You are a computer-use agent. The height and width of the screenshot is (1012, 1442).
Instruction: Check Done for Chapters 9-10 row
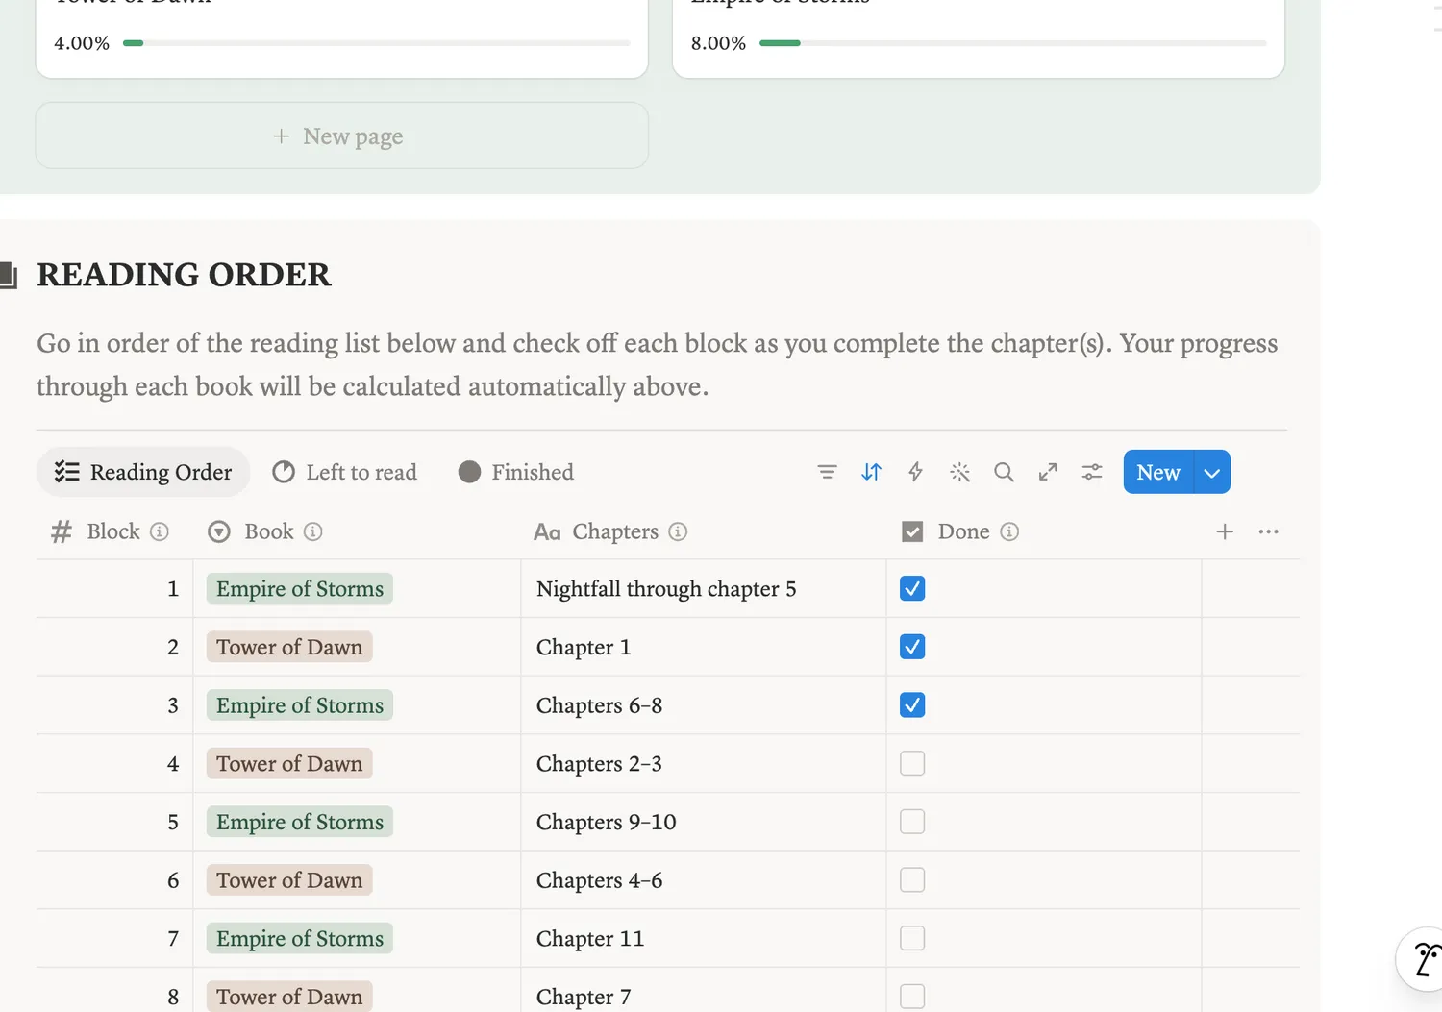click(x=912, y=822)
